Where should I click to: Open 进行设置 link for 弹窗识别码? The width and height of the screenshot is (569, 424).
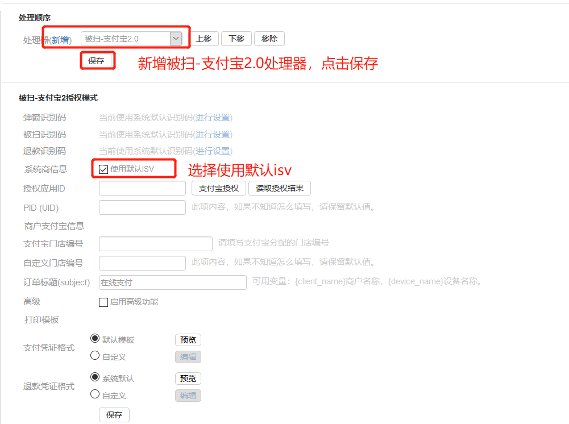click(x=213, y=118)
